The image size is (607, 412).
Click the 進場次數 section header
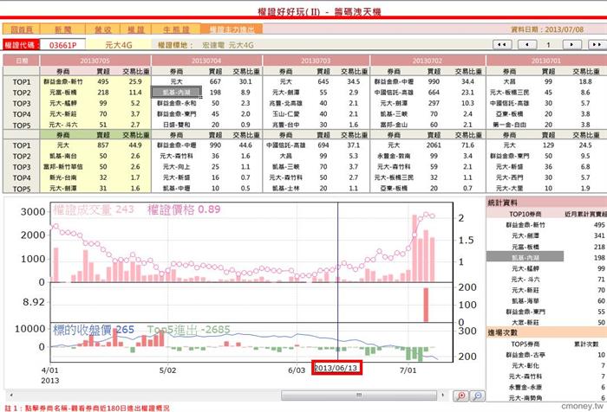click(x=546, y=332)
